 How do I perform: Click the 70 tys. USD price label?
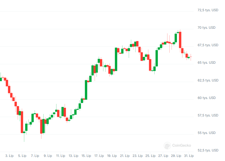pyautogui.click(x=206, y=28)
